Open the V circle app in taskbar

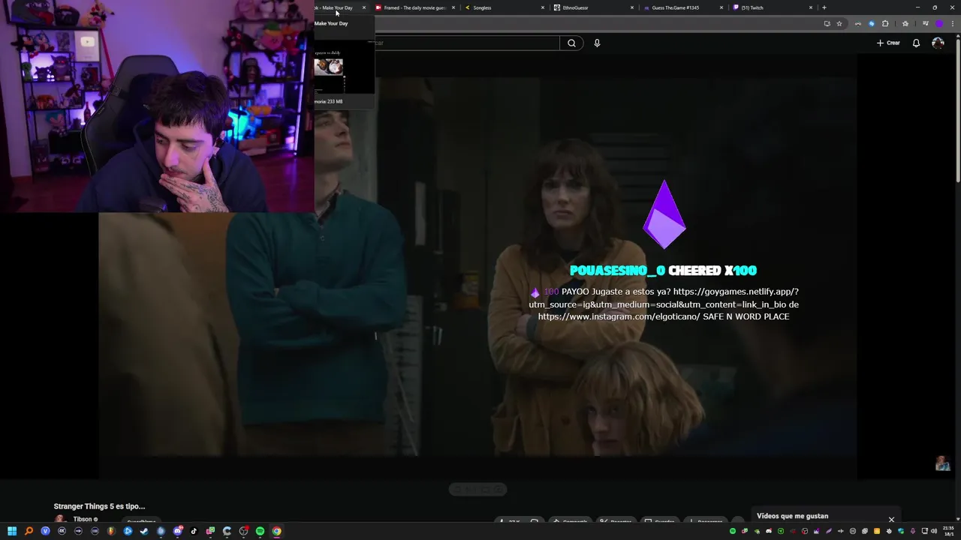(x=45, y=531)
